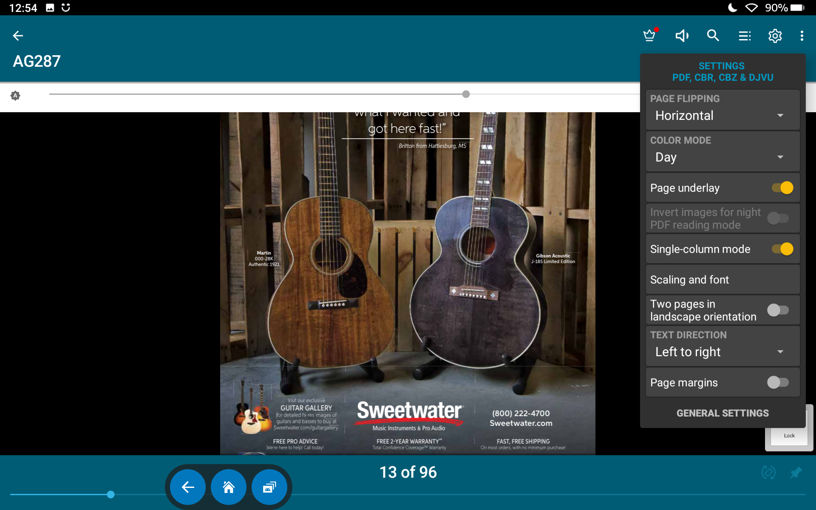
Task: Toggle Page underlay switch
Action: [x=782, y=188]
